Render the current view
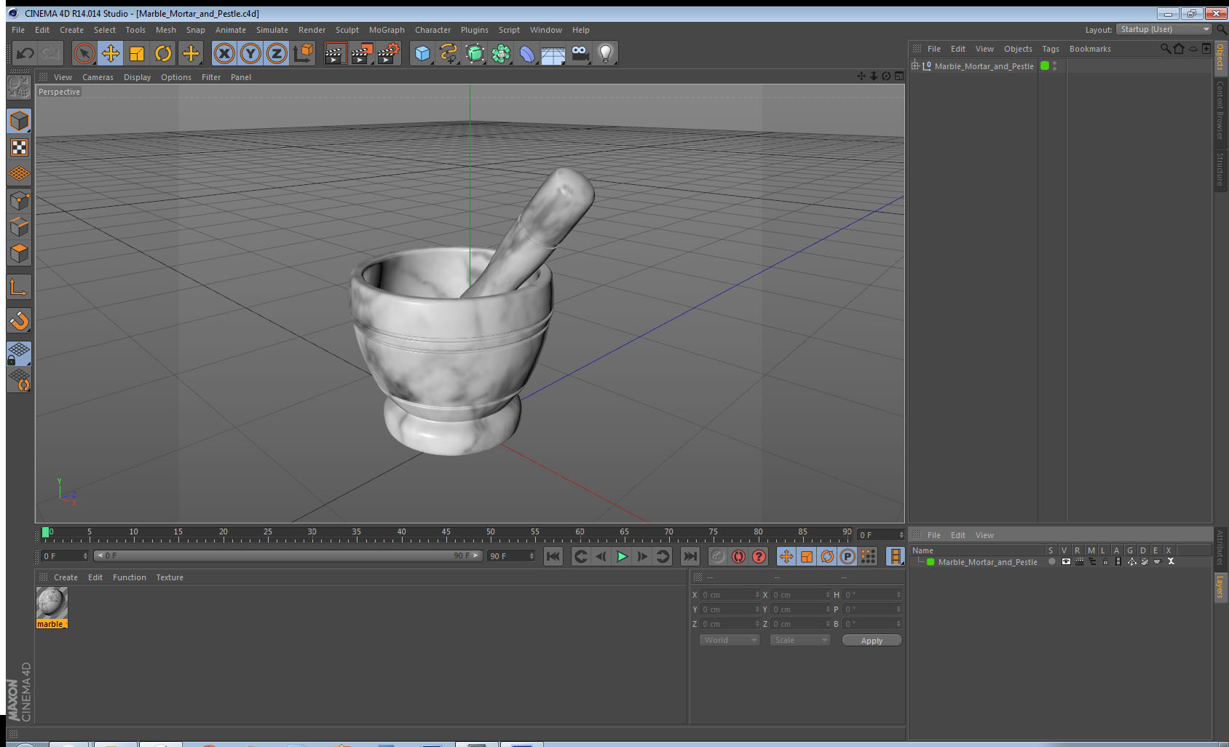Screen dimensions: 1229x747 (x=335, y=53)
